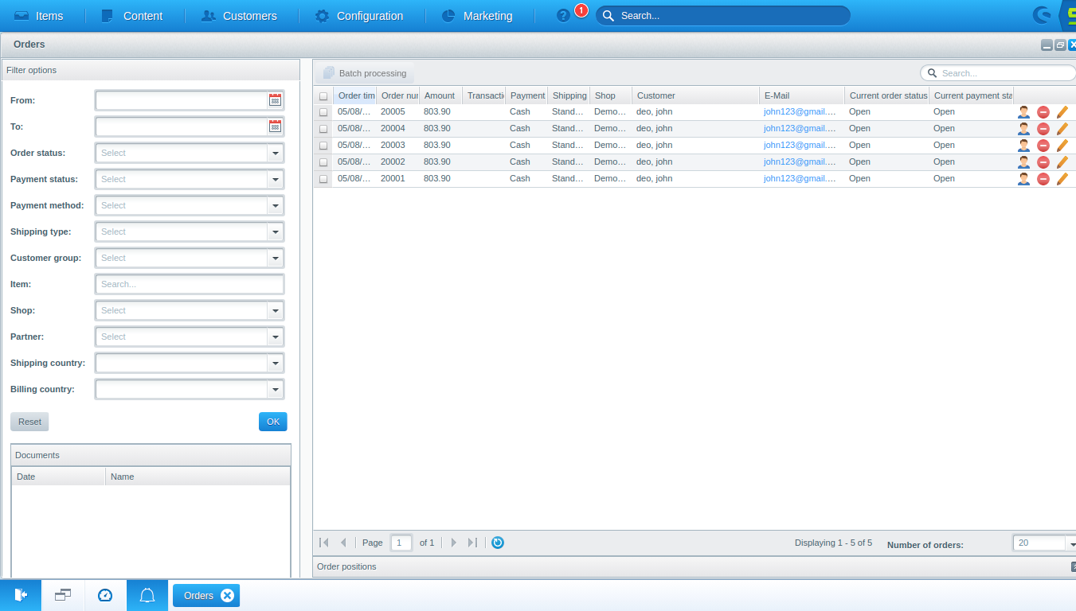Open the Customers menu
This screenshot has width=1076, height=611.
[240, 16]
